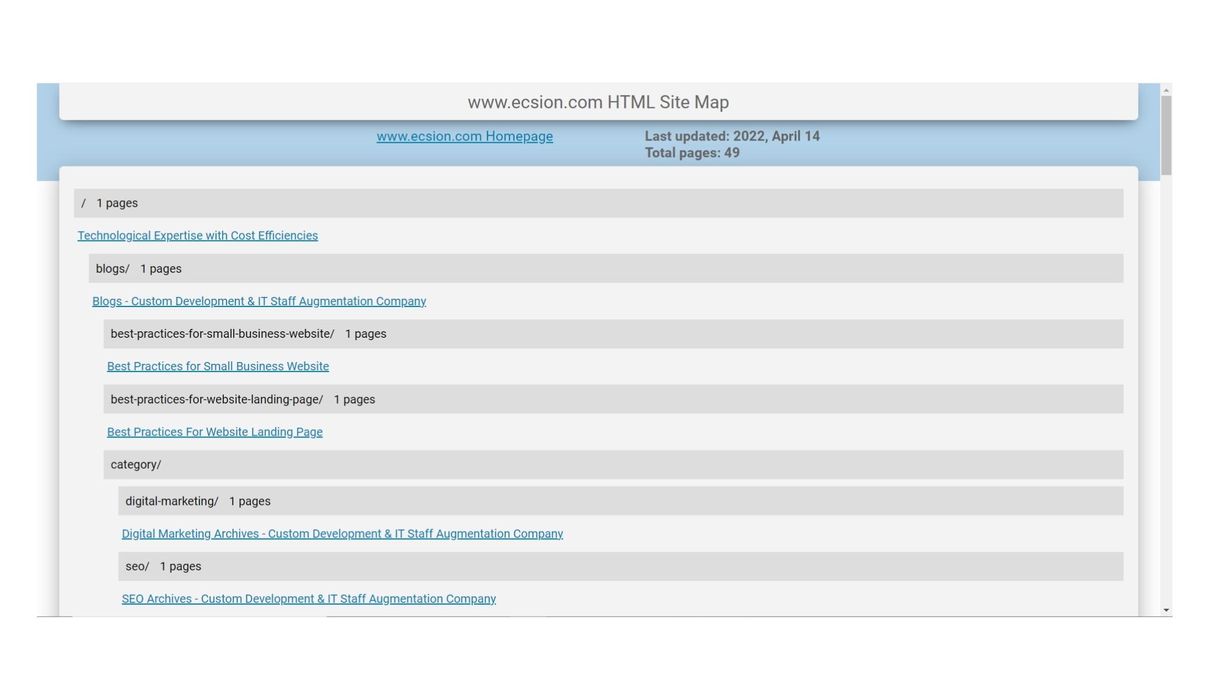Select the "category/" folder row

tap(613, 465)
